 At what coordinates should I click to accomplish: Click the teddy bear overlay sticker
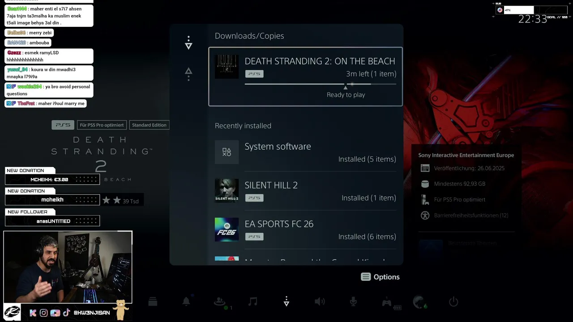pos(120,309)
